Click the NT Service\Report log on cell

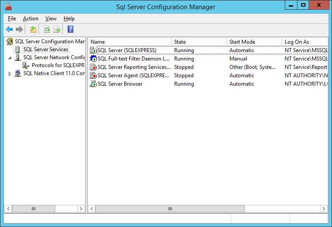(306, 67)
